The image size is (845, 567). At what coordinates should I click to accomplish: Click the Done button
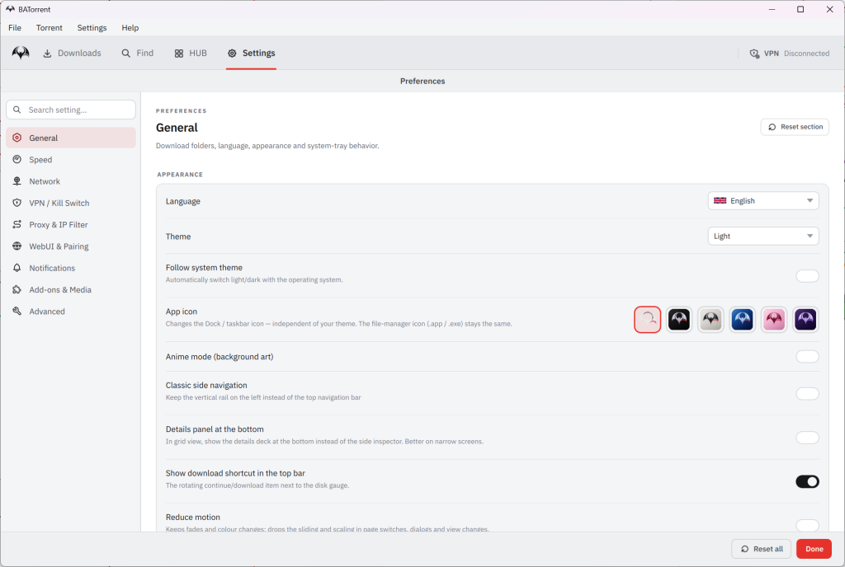click(x=814, y=549)
